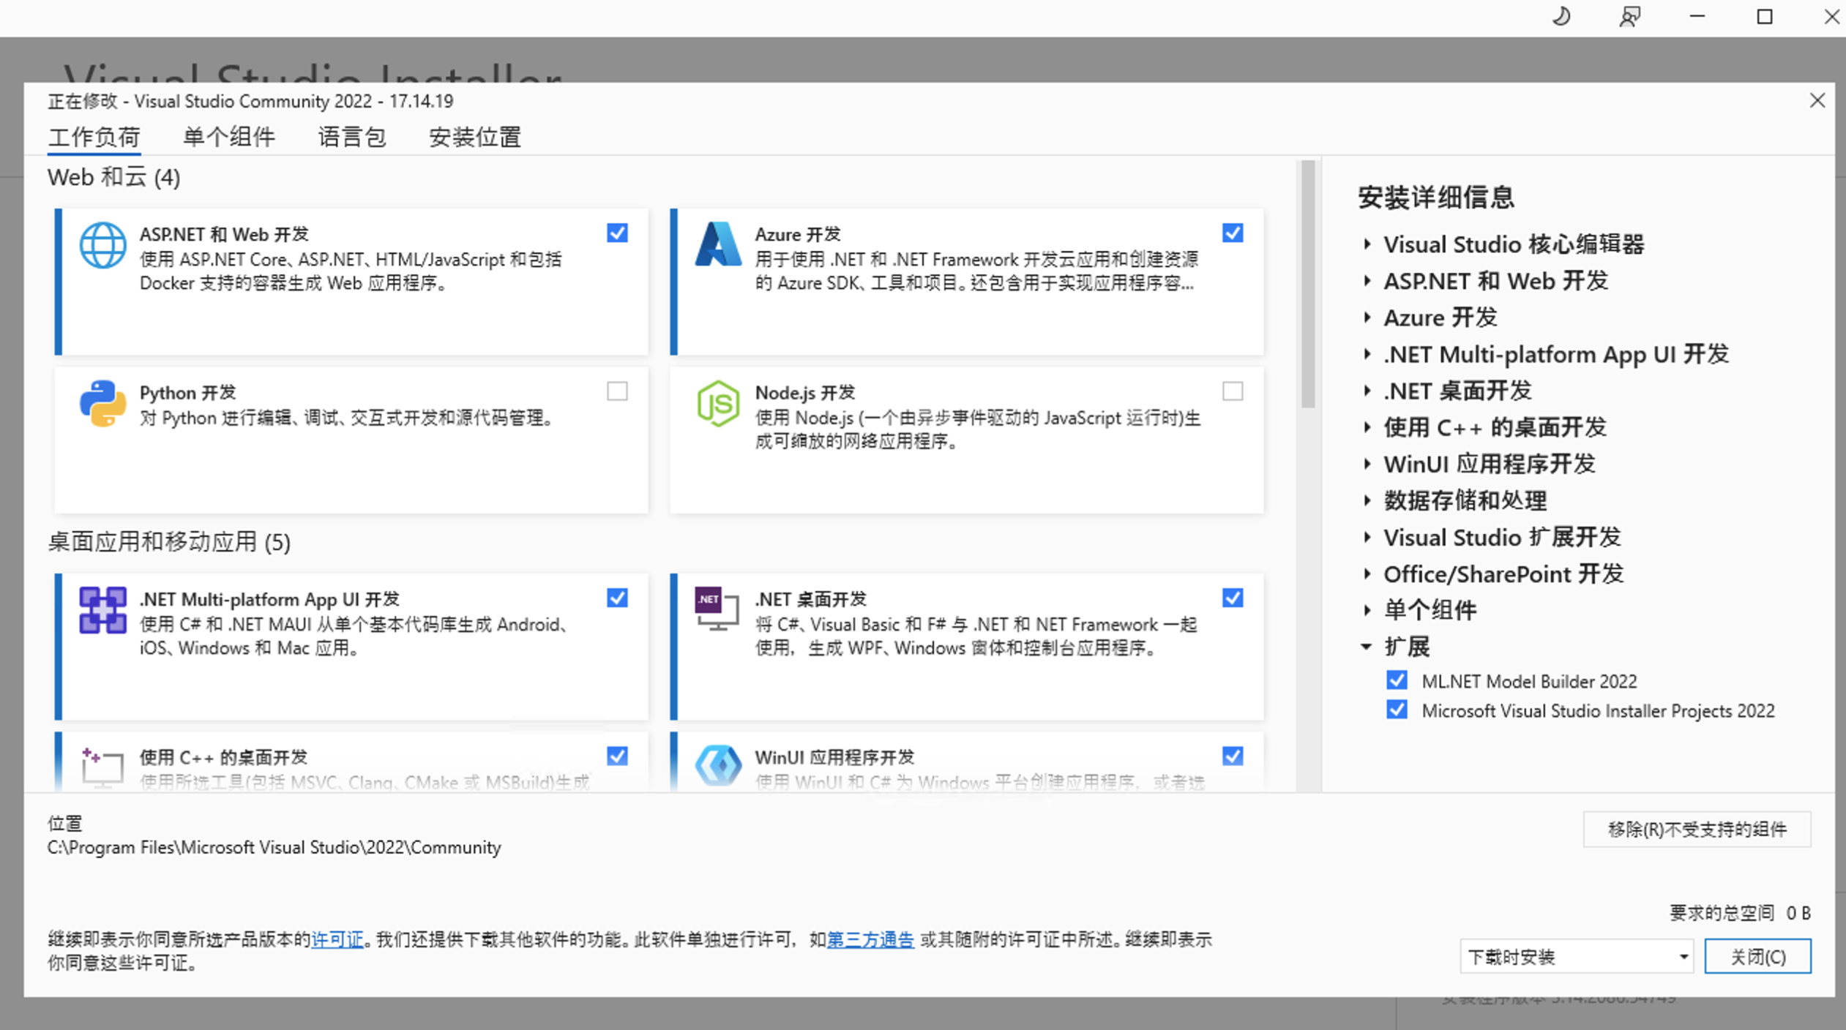
Task: Click the .NET MAUI workload icon
Action: (x=102, y=610)
